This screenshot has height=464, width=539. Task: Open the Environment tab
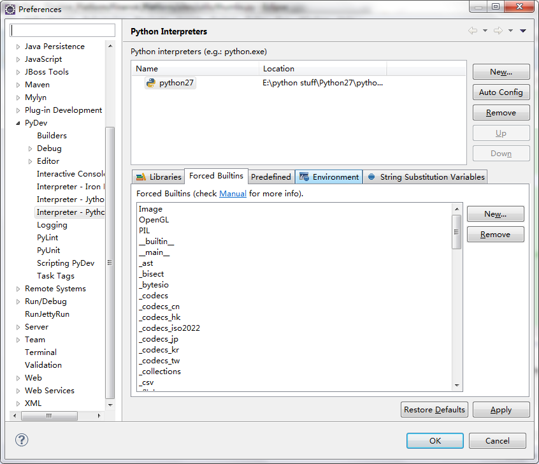[329, 177]
